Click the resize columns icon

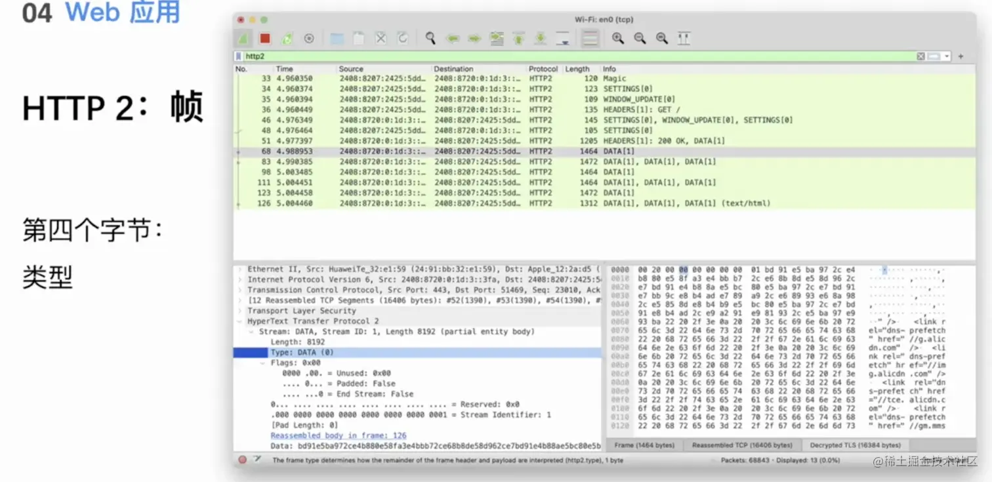pos(684,39)
